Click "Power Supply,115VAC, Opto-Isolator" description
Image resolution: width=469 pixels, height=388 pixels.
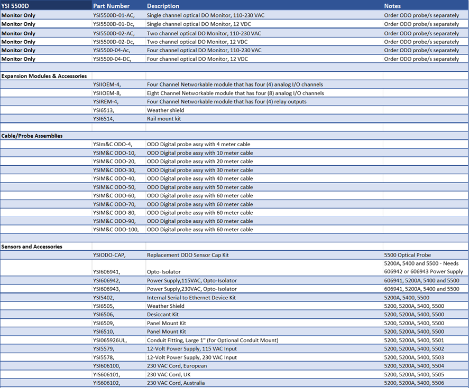[192, 280]
